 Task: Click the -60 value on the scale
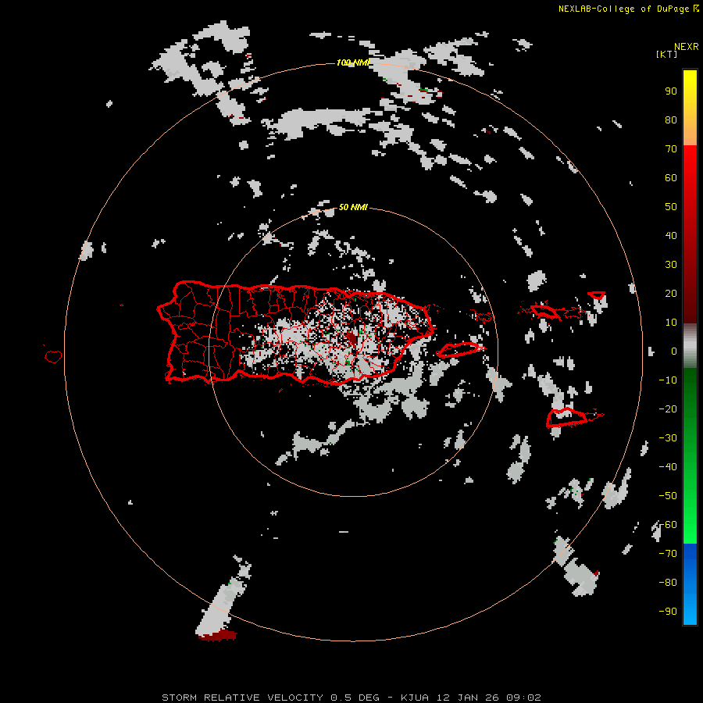668,525
